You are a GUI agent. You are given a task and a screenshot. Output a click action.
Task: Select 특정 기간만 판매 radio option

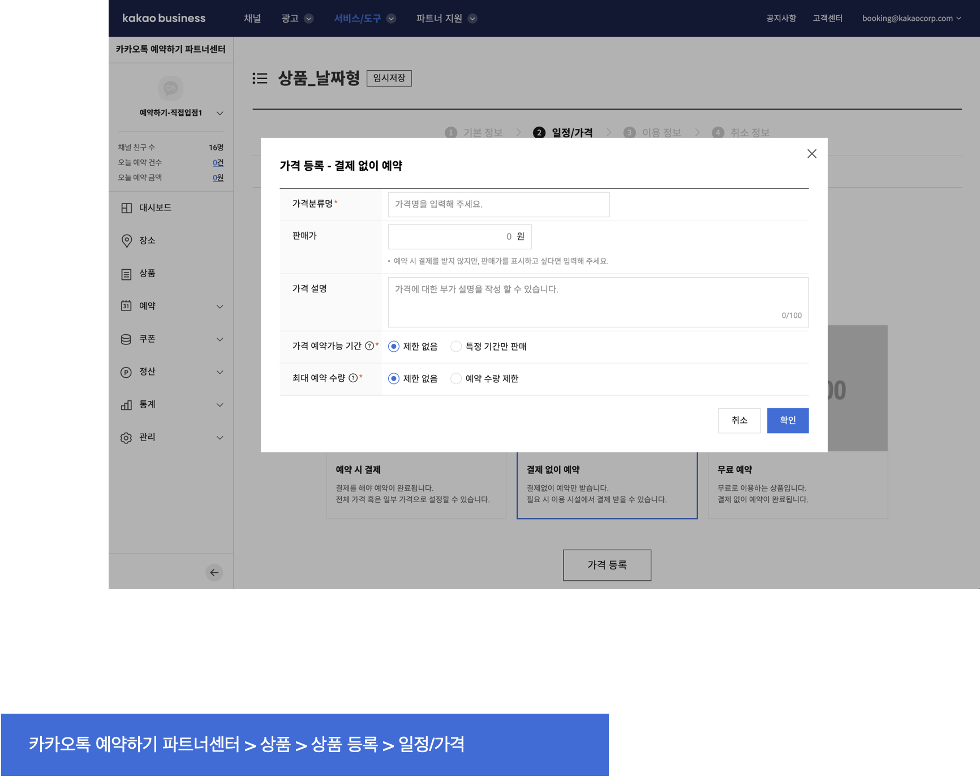coord(456,347)
